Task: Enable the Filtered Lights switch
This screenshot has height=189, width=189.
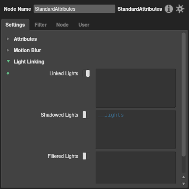Action: [86, 156]
